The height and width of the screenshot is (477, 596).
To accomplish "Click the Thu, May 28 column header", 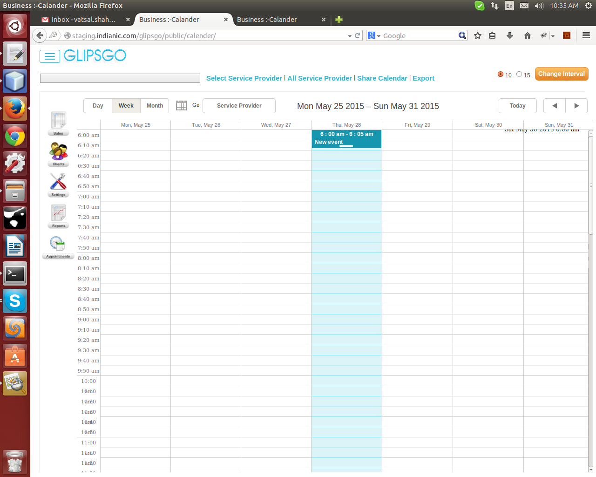I will pyautogui.click(x=346, y=125).
